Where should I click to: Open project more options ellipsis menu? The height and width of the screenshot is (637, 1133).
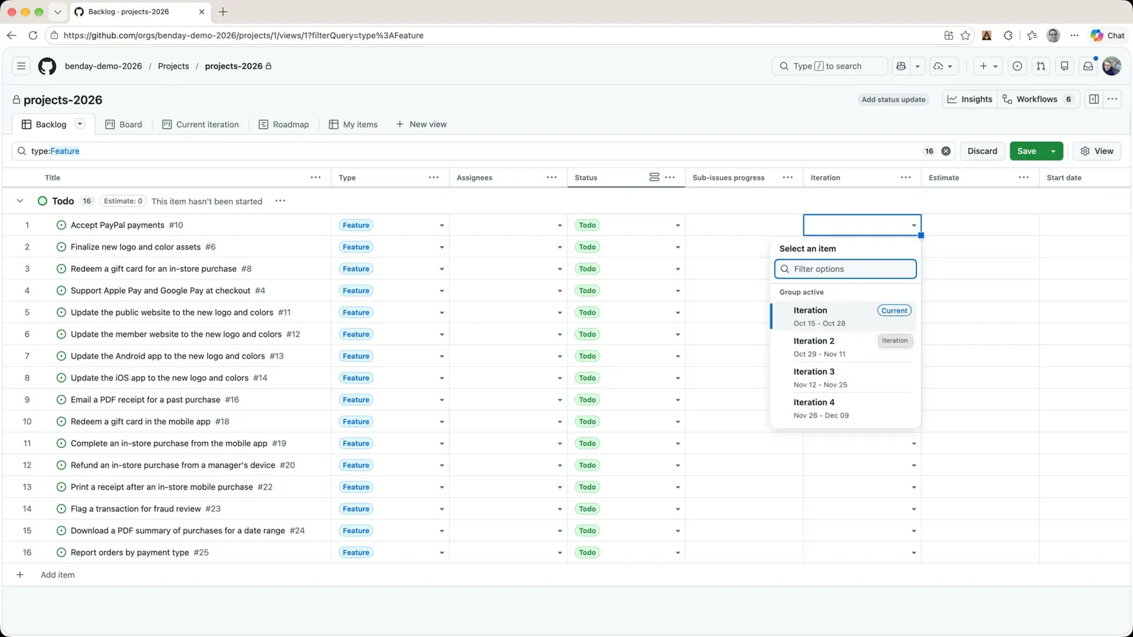(x=1113, y=99)
